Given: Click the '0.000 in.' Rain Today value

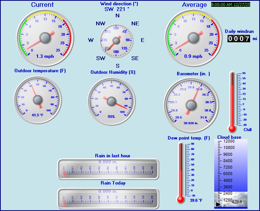Looking at the screenshot, I should (108, 191).
